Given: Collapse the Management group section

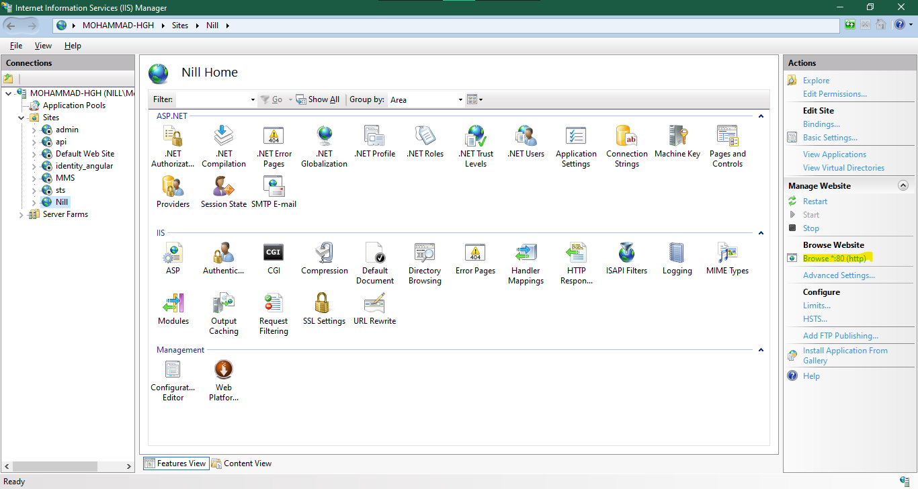Looking at the screenshot, I should (x=761, y=350).
